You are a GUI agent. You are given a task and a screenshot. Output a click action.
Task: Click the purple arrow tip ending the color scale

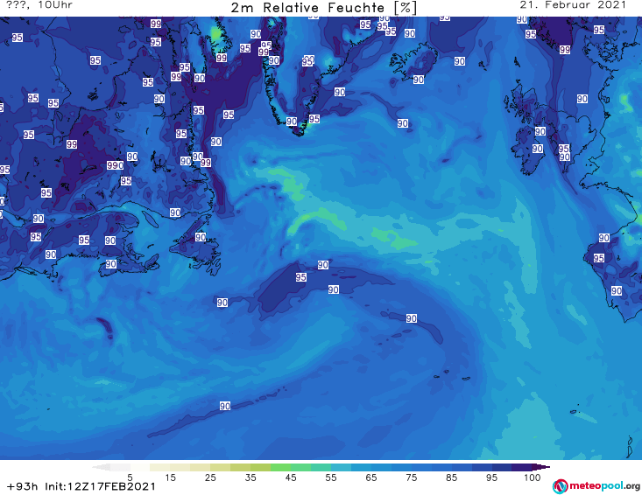point(541,467)
